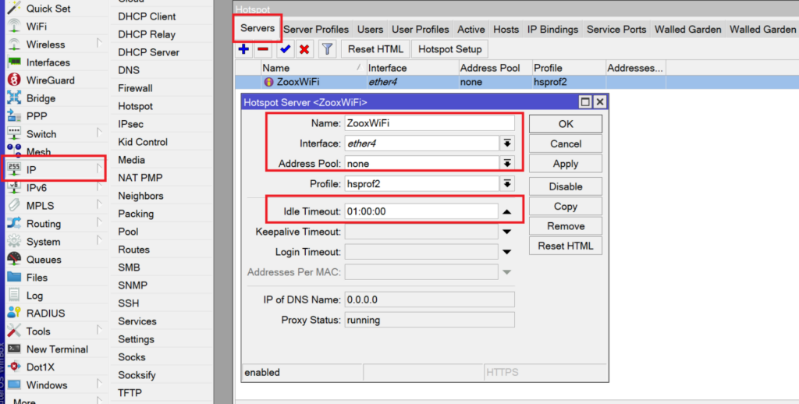Open WireGuard from sidebar
Image resolution: width=799 pixels, height=404 pixels.
51,80
